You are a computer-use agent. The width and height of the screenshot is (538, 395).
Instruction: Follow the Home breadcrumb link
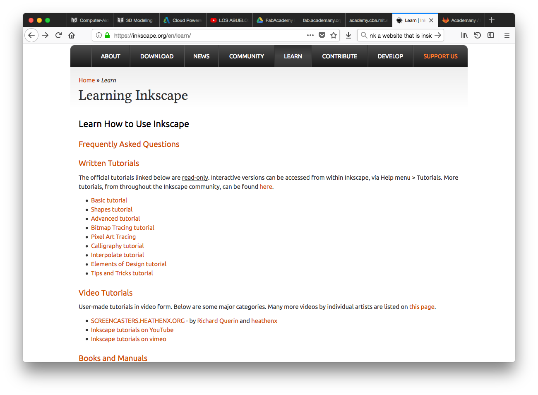(87, 80)
